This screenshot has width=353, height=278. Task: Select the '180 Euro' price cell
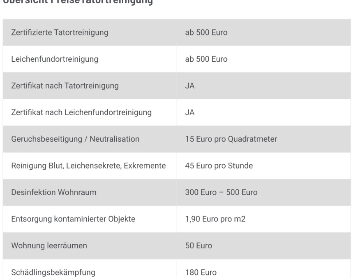pos(201,272)
